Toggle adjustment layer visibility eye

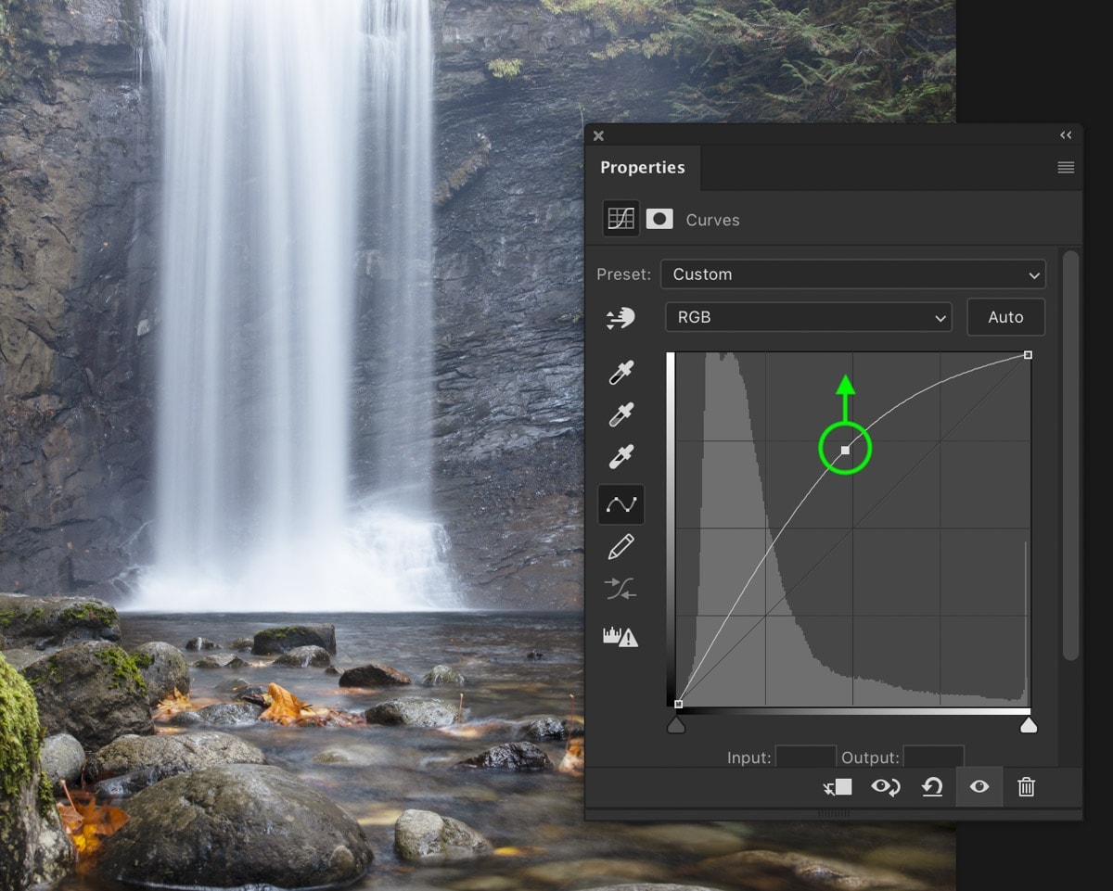point(979,787)
